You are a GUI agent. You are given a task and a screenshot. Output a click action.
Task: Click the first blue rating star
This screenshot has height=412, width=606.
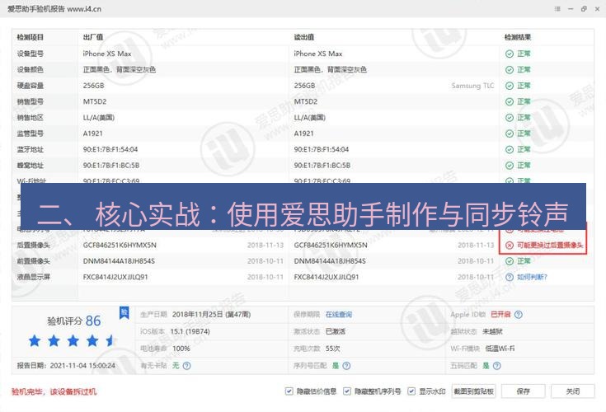point(35,340)
